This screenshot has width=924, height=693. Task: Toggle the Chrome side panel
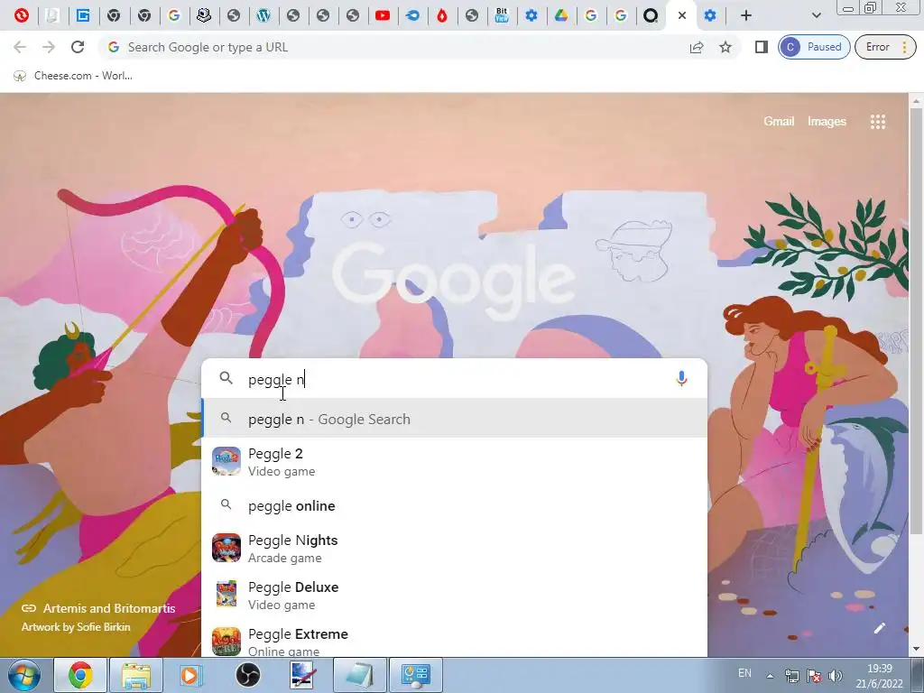click(x=762, y=47)
